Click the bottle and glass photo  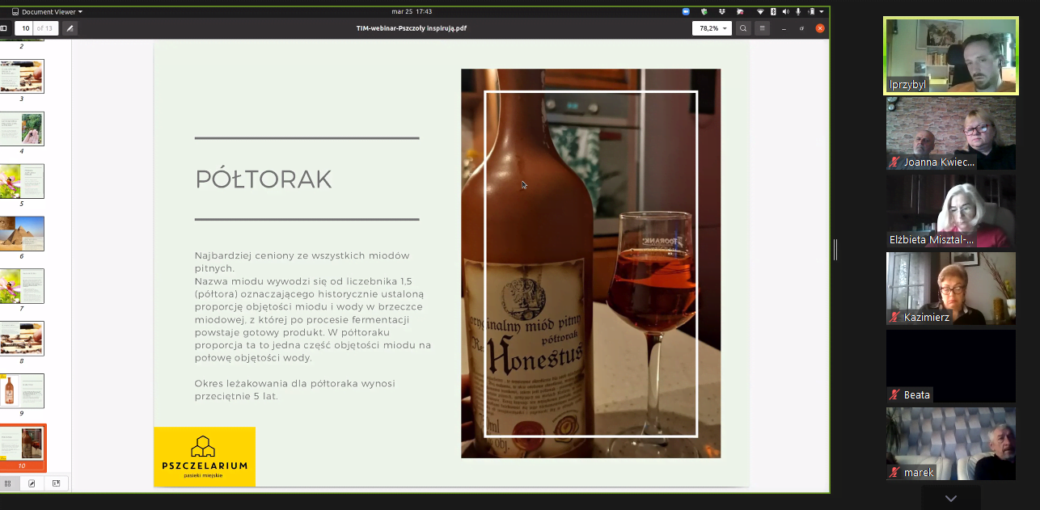[x=590, y=263]
